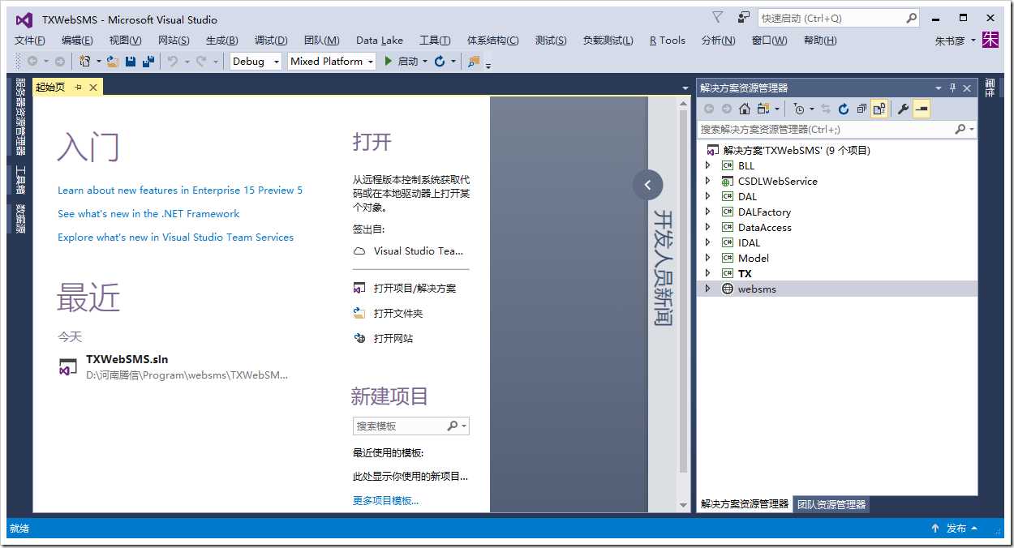Viewport: 1014px width, 548px height.
Task: Click the Collapse All icon in Solution Explorer
Action: tap(861, 109)
